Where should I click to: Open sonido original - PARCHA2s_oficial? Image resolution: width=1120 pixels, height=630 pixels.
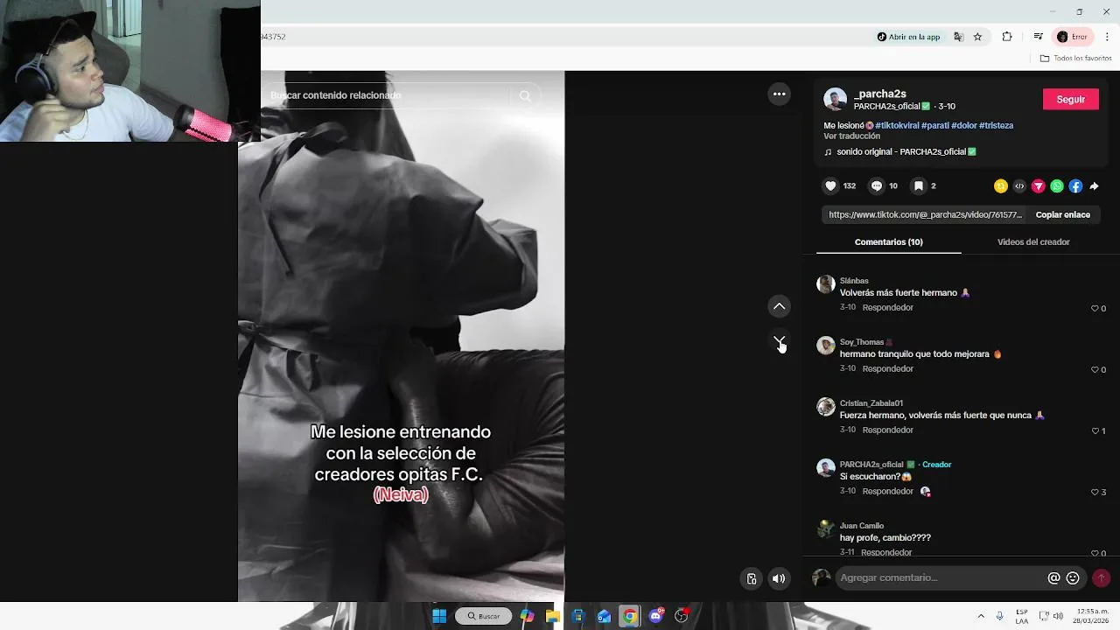(901, 152)
